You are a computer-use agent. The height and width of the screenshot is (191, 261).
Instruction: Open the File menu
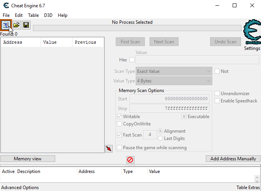coord(6,15)
